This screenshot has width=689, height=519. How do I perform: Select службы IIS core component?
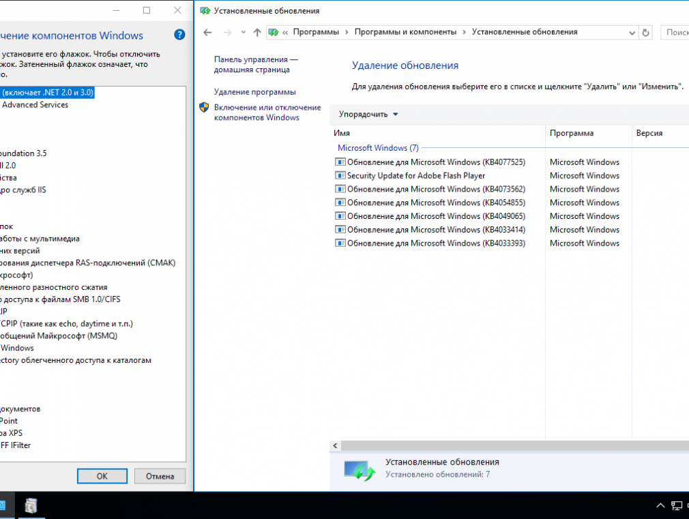(23, 190)
